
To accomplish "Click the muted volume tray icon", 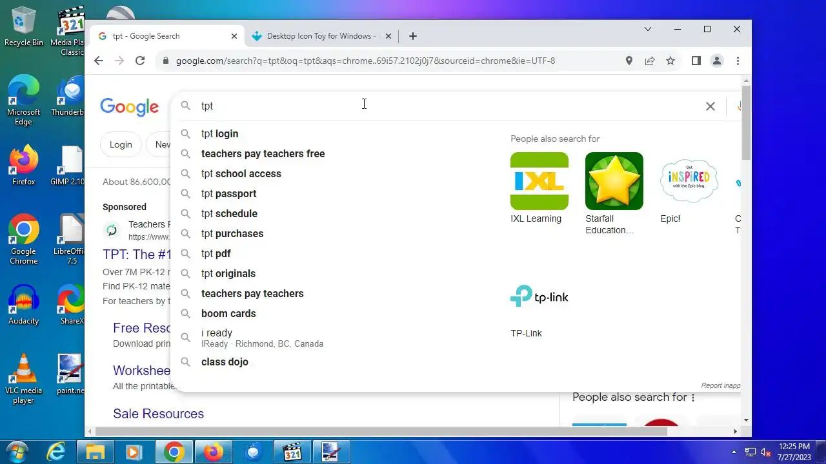I will point(766,452).
